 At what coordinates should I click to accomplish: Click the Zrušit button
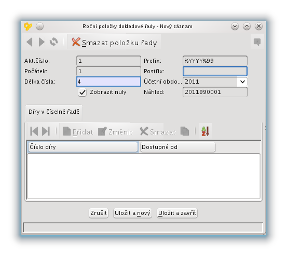tap(99, 213)
